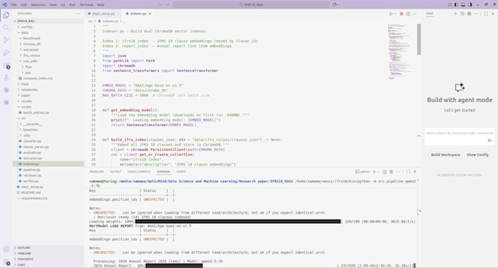
Task: Open the Help menu
Action: click(100, 5)
